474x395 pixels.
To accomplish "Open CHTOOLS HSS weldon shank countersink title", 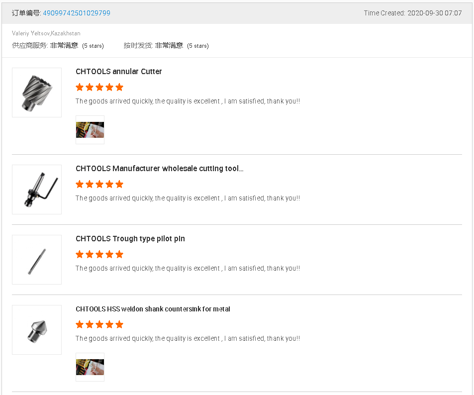I will click(153, 309).
